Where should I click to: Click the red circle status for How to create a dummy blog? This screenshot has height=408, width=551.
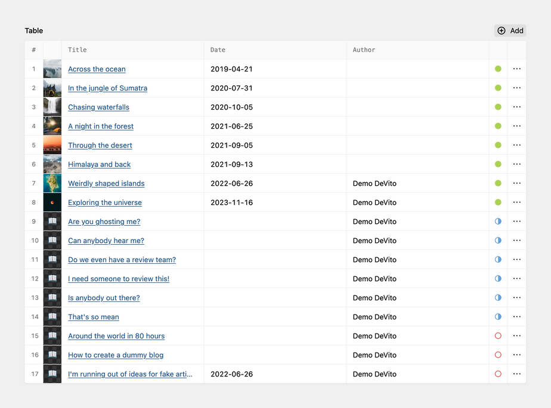498,355
